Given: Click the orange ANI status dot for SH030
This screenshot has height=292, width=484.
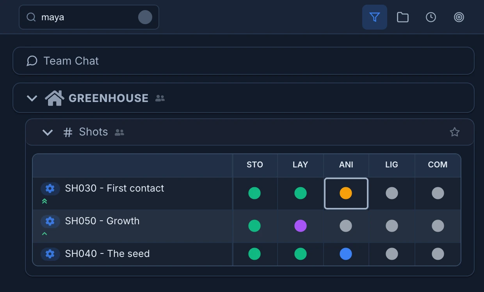Looking at the screenshot, I should [346, 193].
